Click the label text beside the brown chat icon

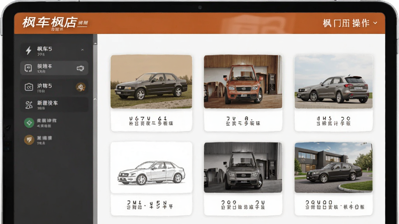44,140
